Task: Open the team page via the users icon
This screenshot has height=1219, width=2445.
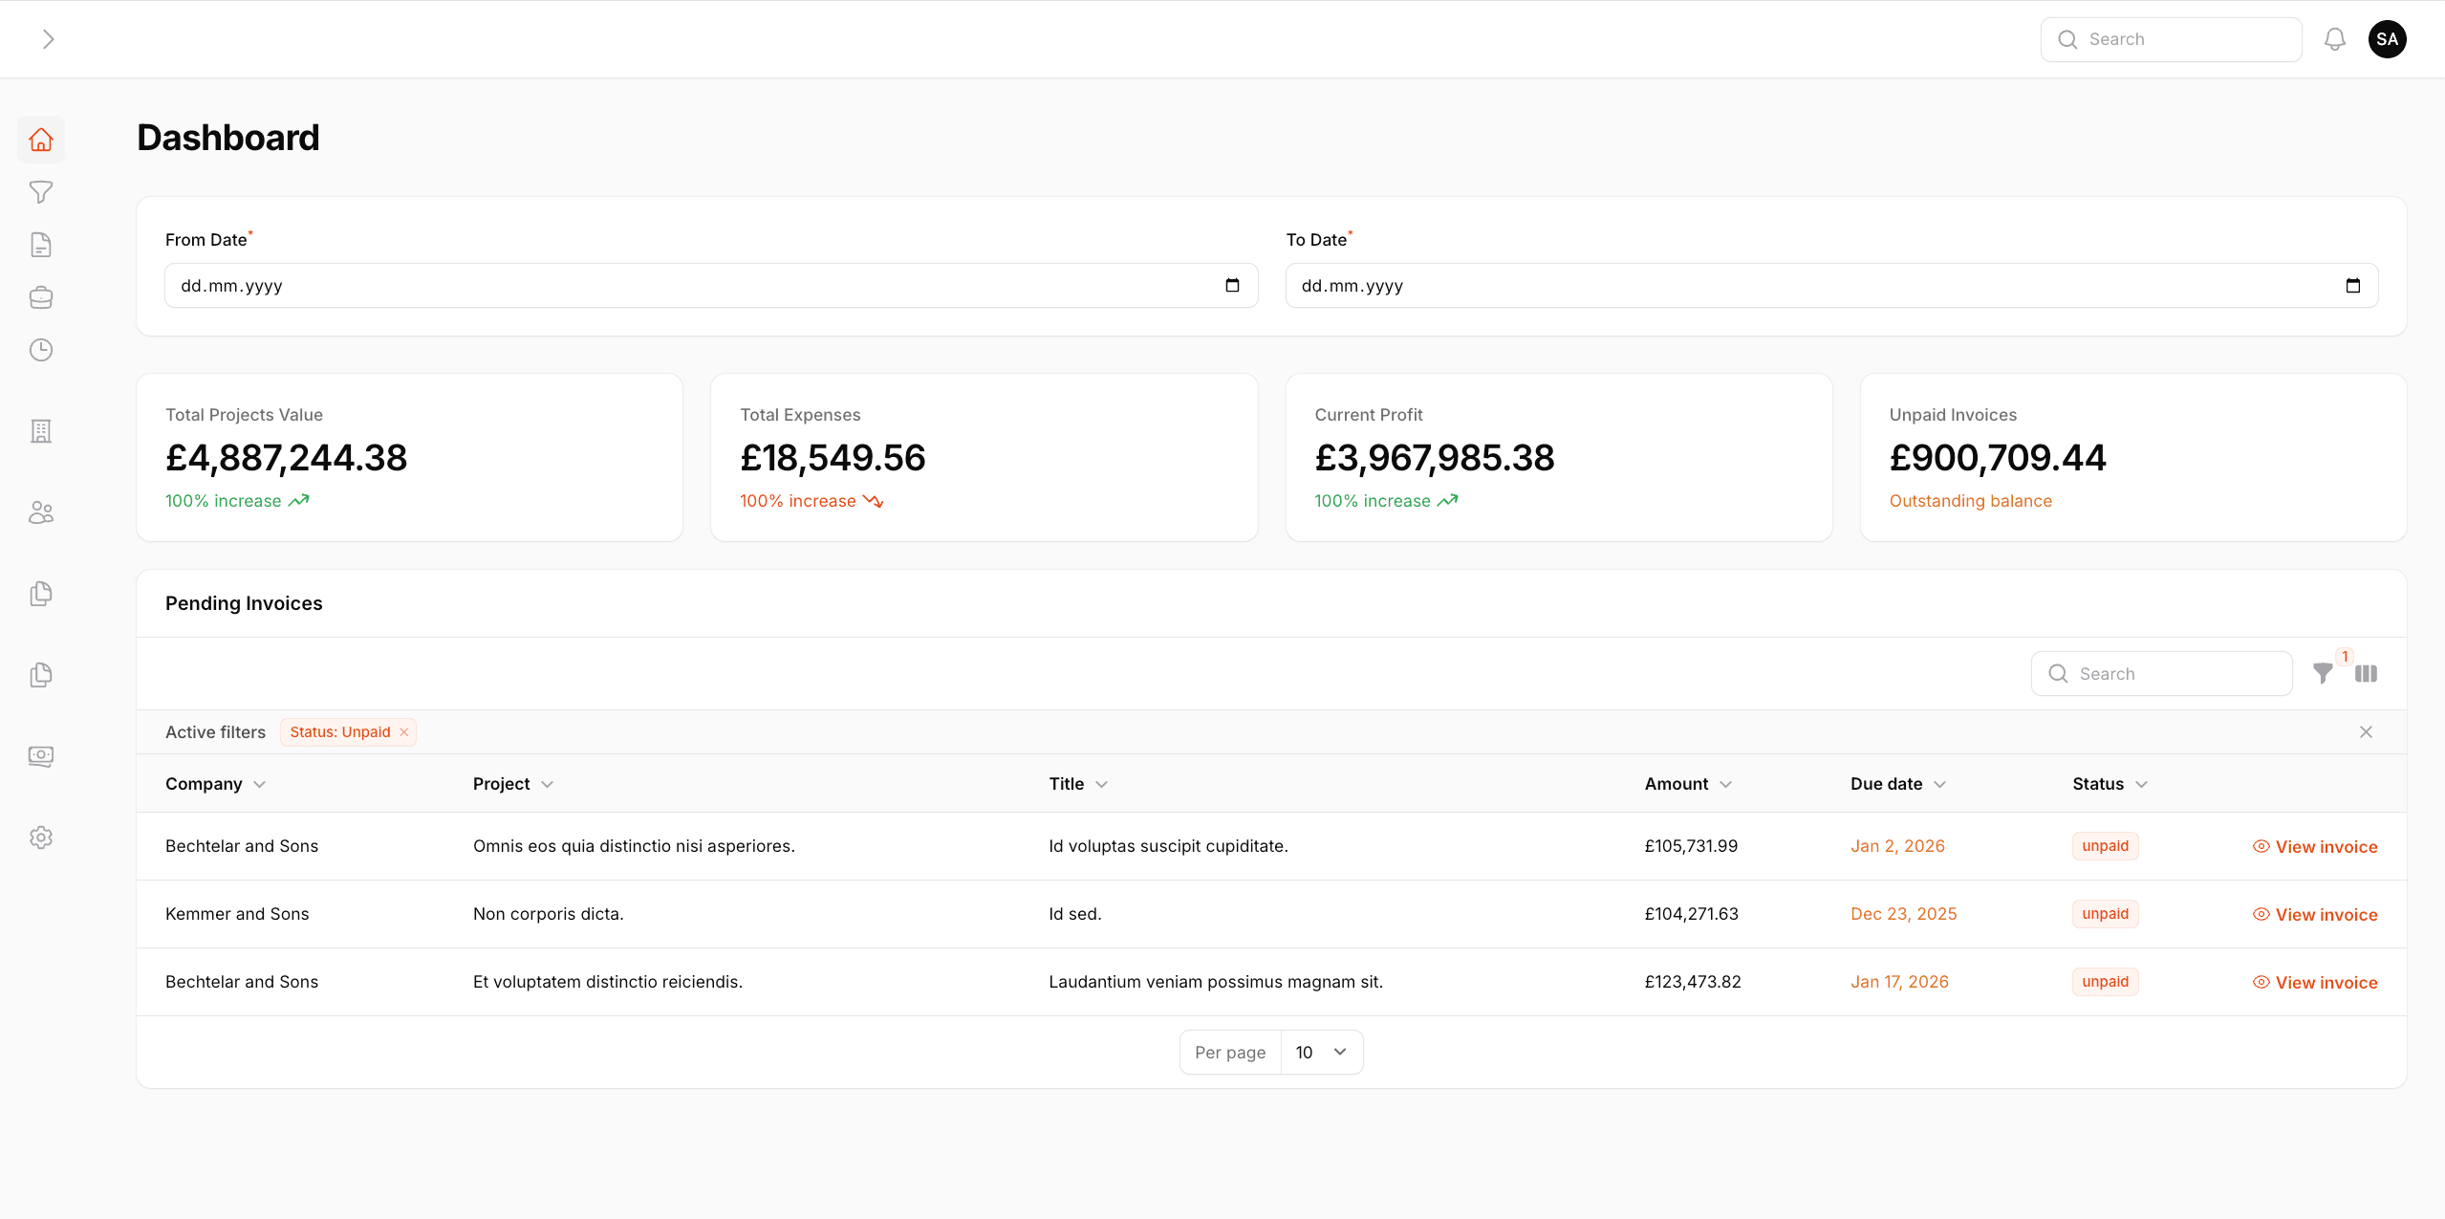Action: coord(41,512)
